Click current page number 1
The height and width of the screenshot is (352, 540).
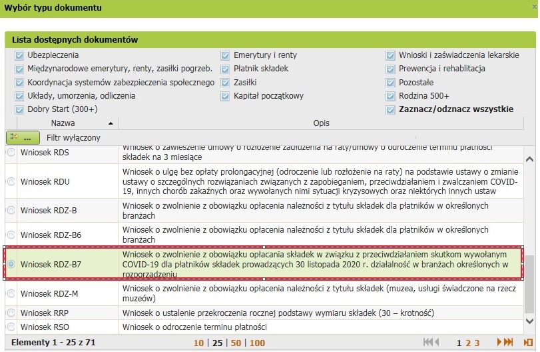(x=459, y=343)
